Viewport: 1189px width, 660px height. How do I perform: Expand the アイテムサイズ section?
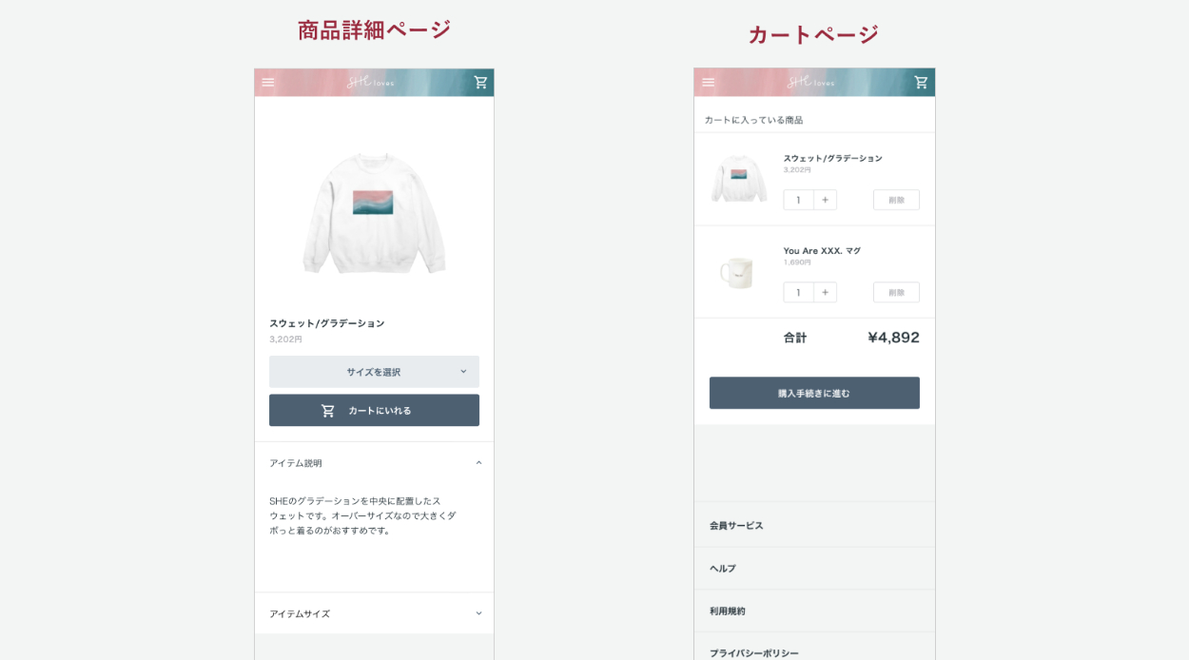[374, 613]
